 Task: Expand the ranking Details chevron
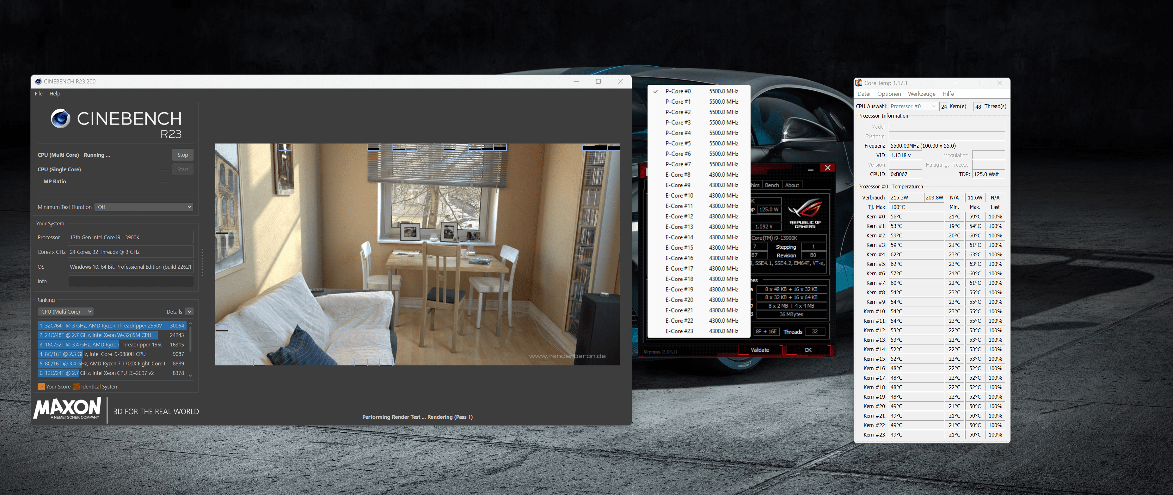(x=189, y=312)
